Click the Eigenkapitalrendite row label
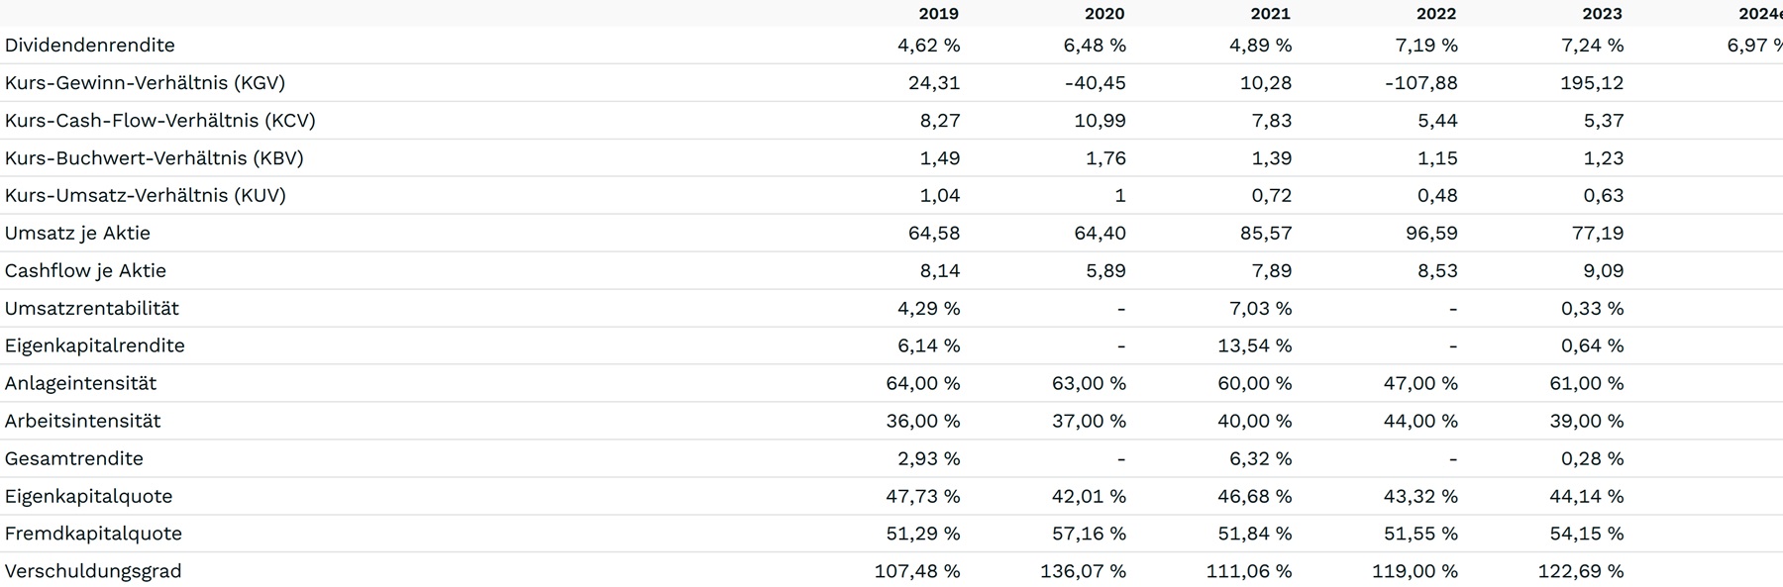The width and height of the screenshot is (1783, 587). tap(95, 346)
